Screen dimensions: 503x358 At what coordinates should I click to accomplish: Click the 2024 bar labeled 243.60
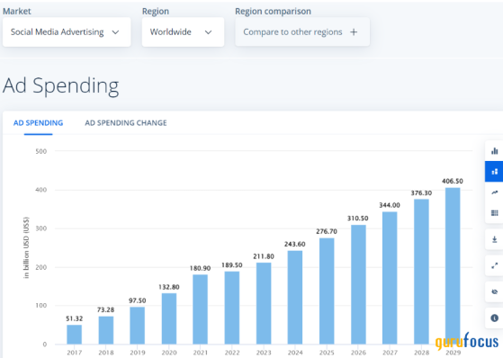coord(295,298)
